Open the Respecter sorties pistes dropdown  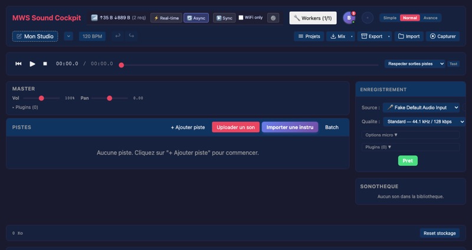[415, 64]
